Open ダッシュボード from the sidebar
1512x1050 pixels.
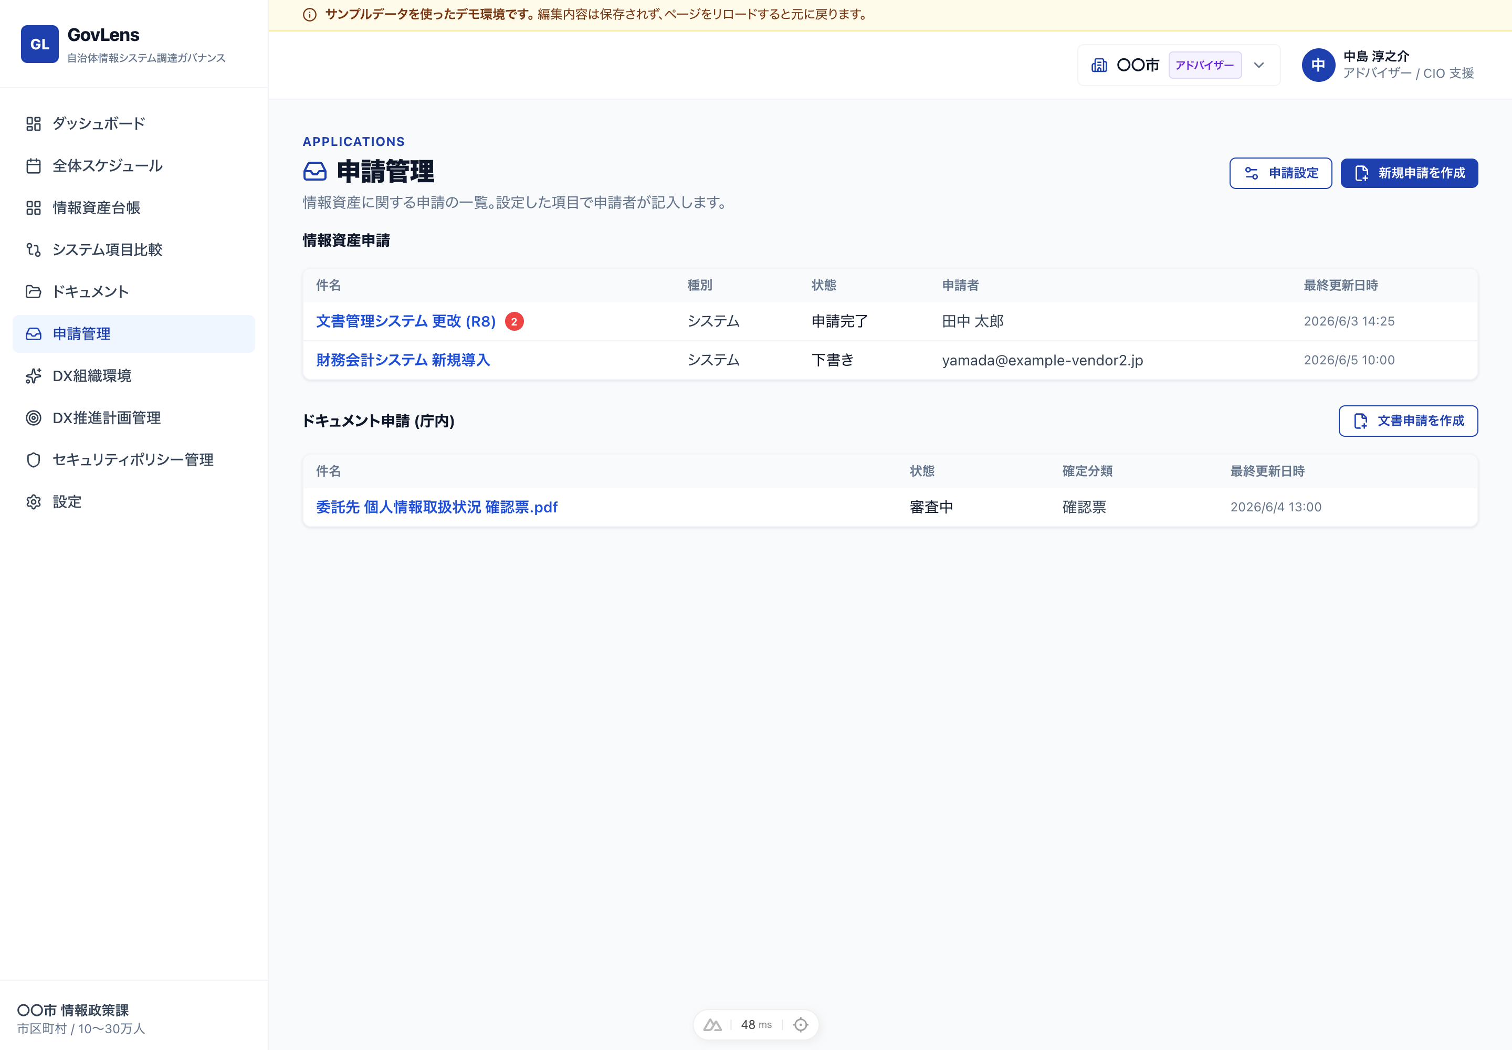133,124
